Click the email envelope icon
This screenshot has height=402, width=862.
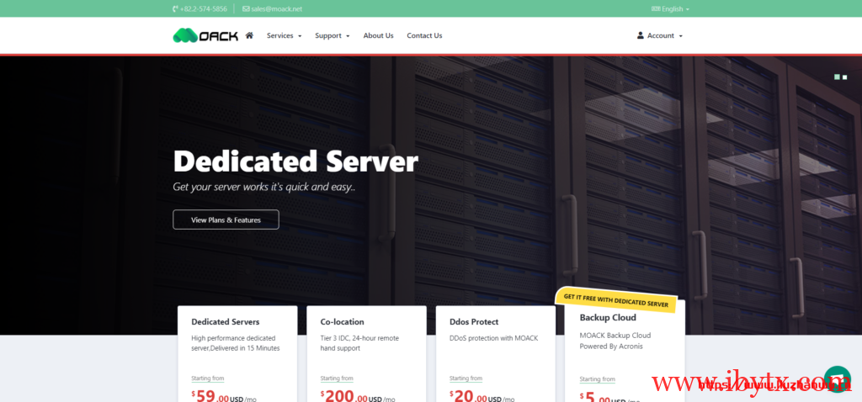pos(246,8)
